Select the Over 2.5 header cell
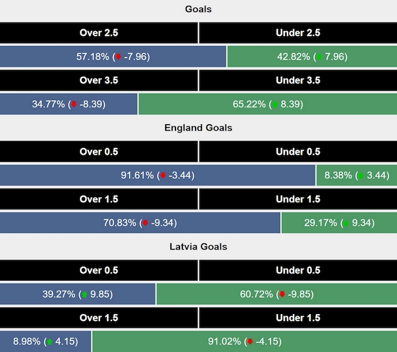This screenshot has height=352, width=397. (99, 33)
